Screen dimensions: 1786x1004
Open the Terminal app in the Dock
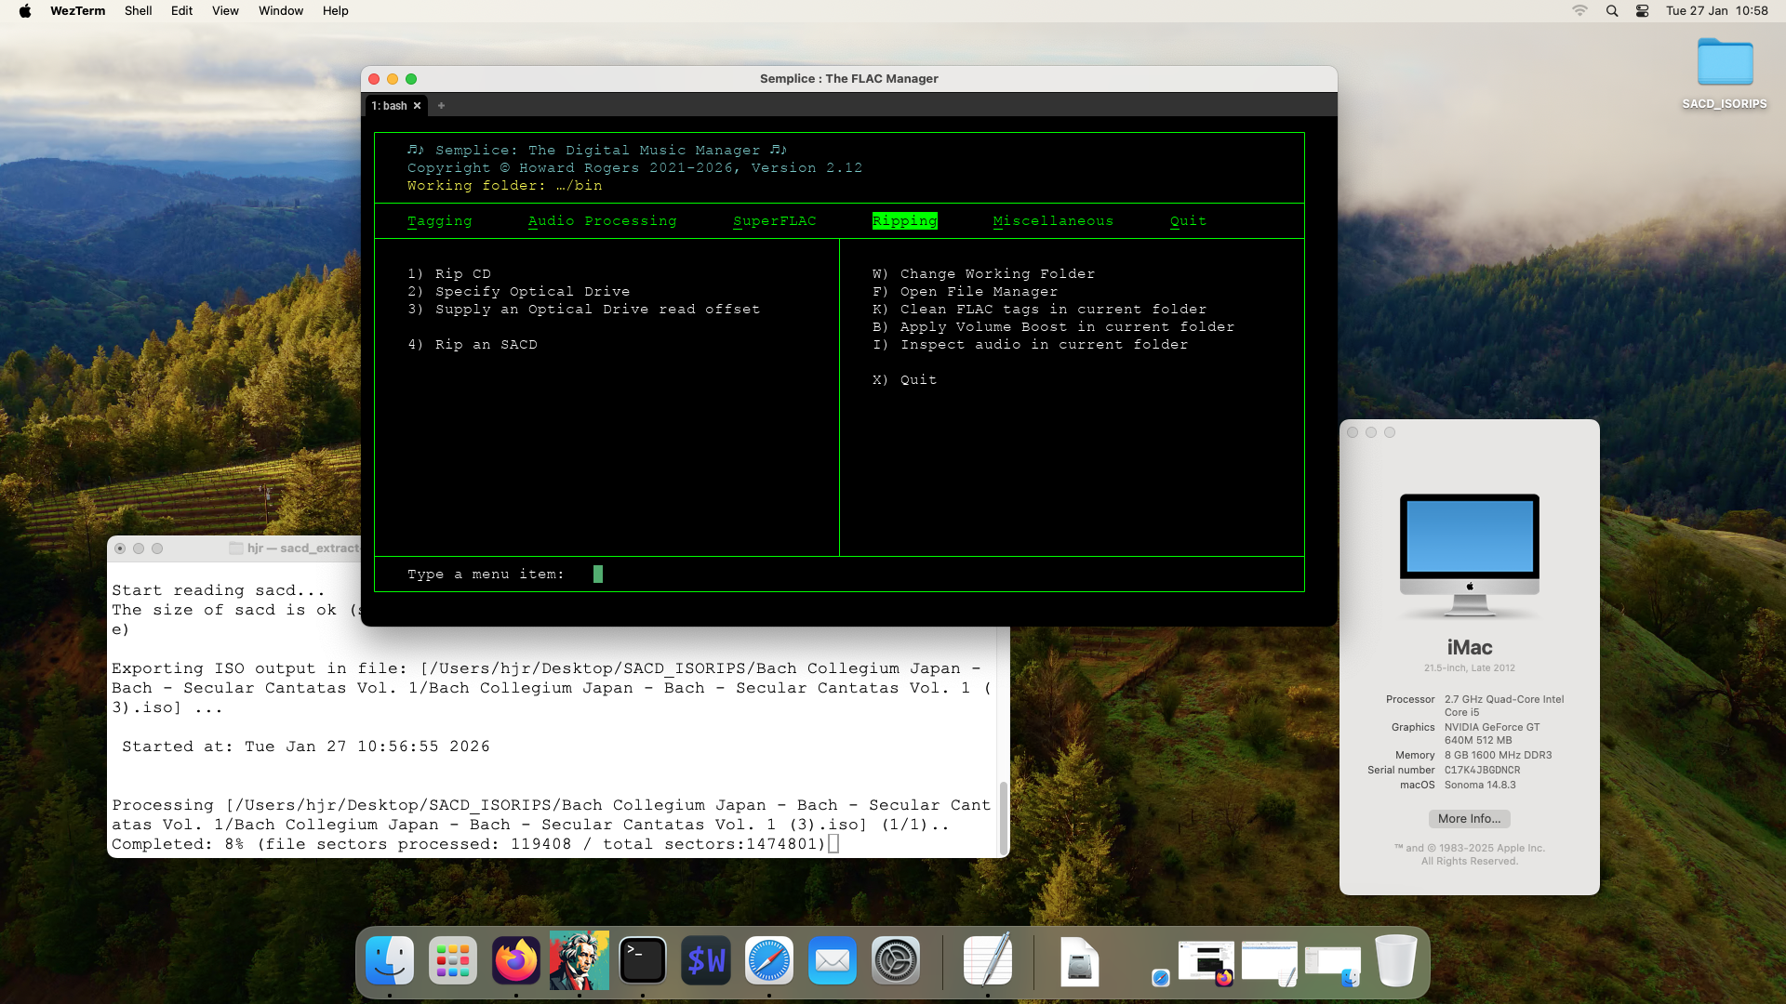pos(643,960)
